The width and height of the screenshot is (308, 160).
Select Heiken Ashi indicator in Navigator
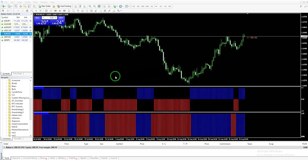17,115
